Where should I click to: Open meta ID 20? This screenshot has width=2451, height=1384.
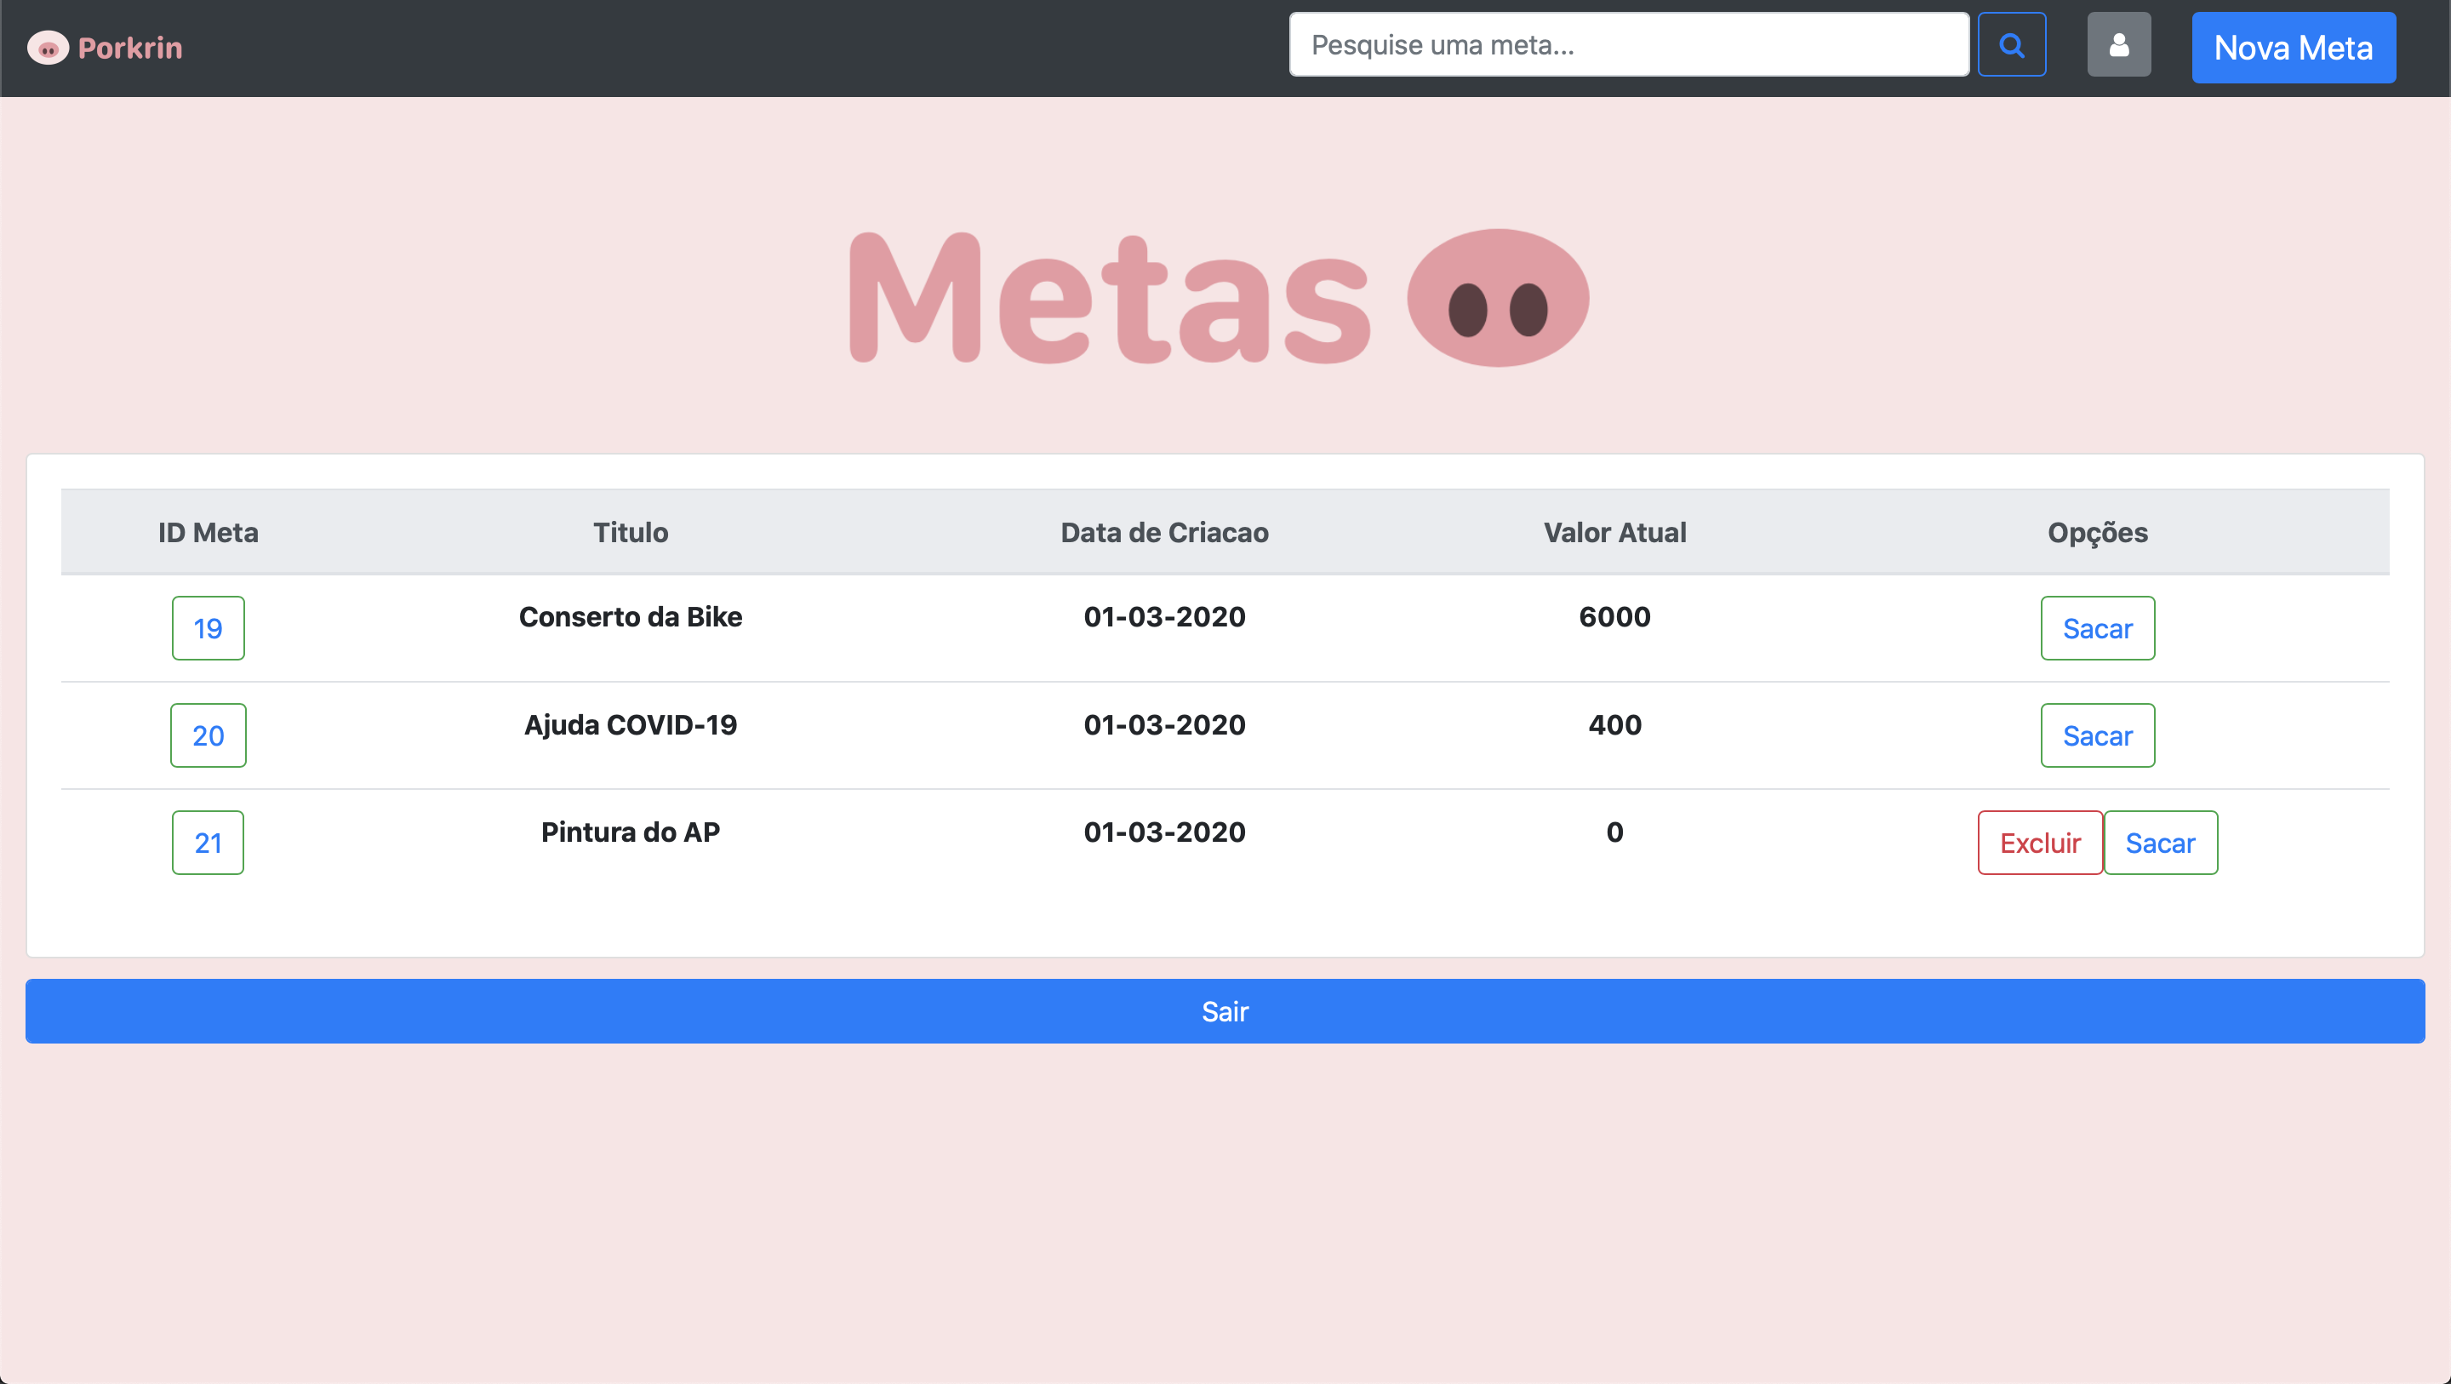point(208,735)
